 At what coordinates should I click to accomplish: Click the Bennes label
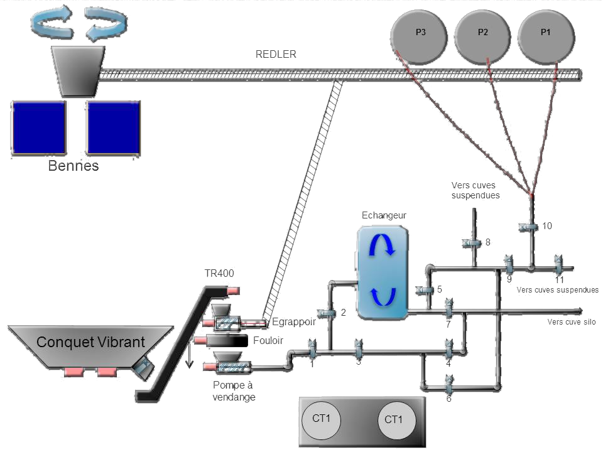73,166
